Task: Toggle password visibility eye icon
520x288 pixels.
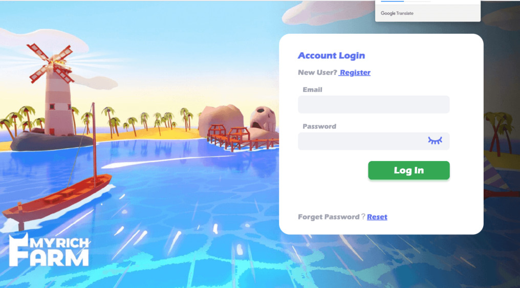Action: (x=435, y=141)
